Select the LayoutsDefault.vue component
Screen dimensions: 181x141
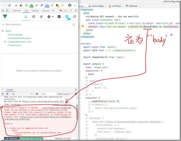20,42
